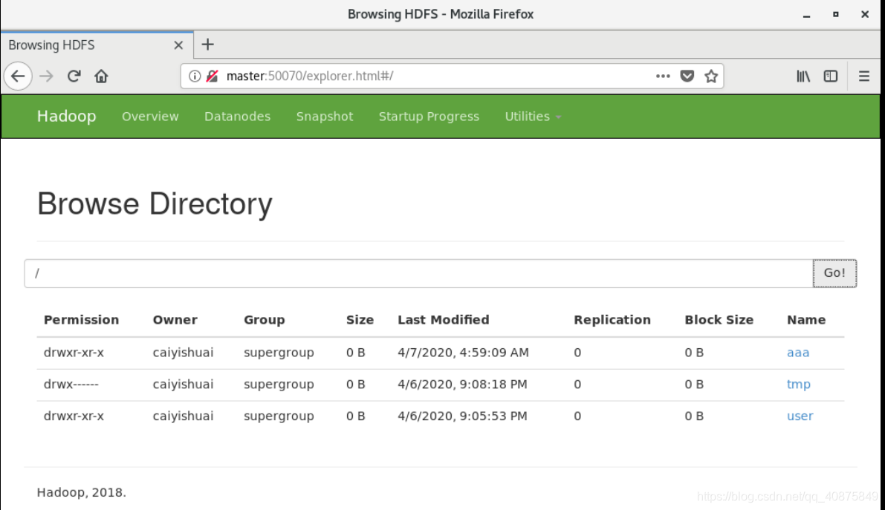Maximize the Firefox window

(836, 15)
